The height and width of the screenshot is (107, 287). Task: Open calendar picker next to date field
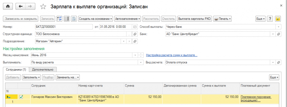(135, 27)
